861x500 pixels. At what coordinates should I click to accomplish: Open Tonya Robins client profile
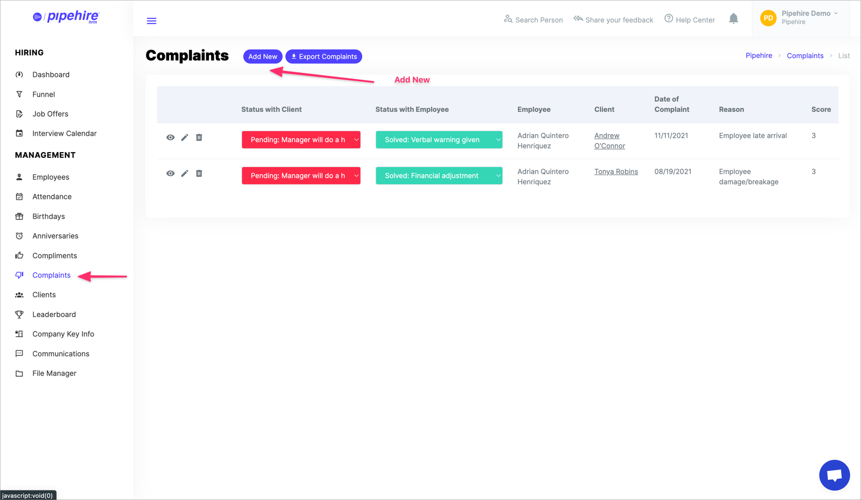pyautogui.click(x=616, y=171)
